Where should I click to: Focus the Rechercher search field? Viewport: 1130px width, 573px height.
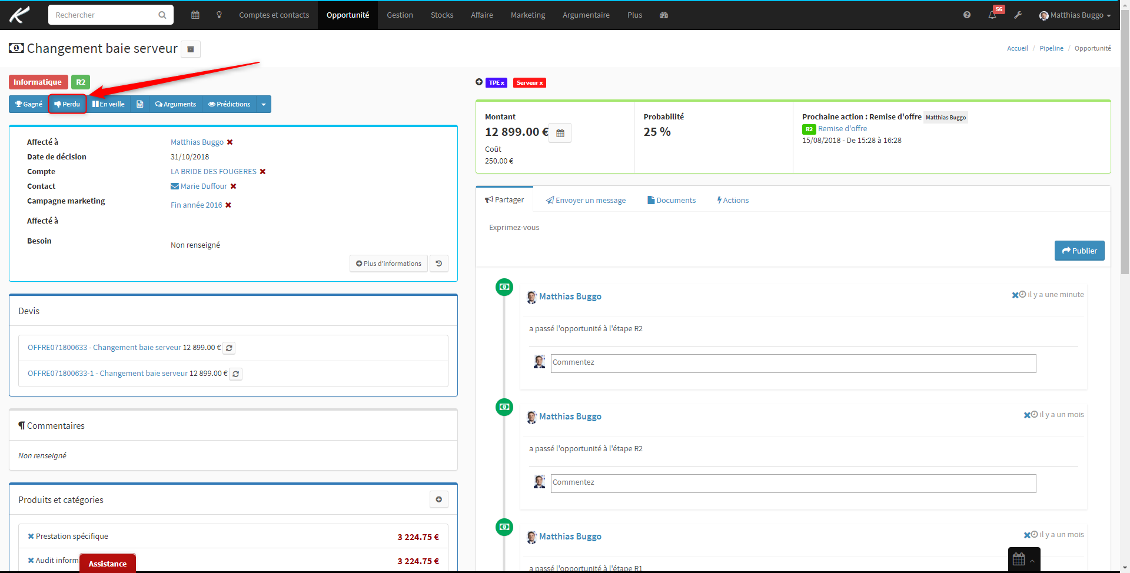point(103,15)
